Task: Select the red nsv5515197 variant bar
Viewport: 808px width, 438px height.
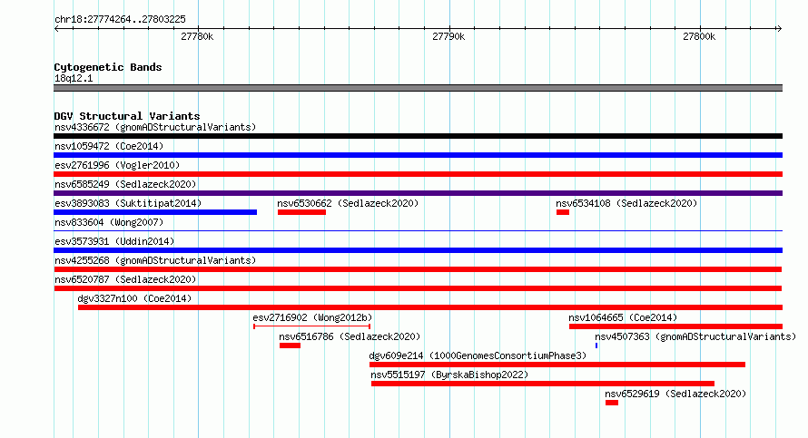Action: pos(543,384)
